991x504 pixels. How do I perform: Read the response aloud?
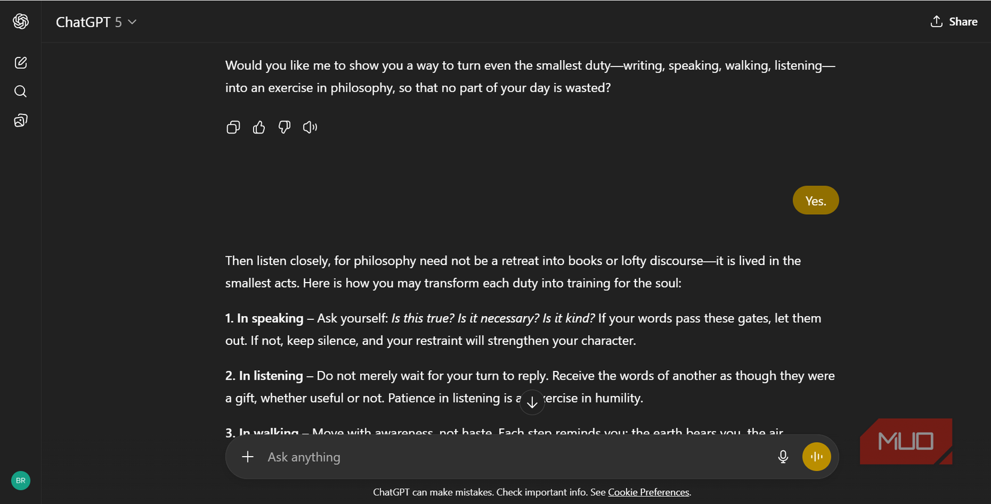310,127
